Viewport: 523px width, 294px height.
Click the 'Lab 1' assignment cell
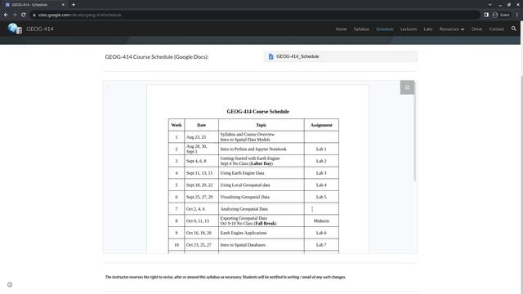(321, 149)
